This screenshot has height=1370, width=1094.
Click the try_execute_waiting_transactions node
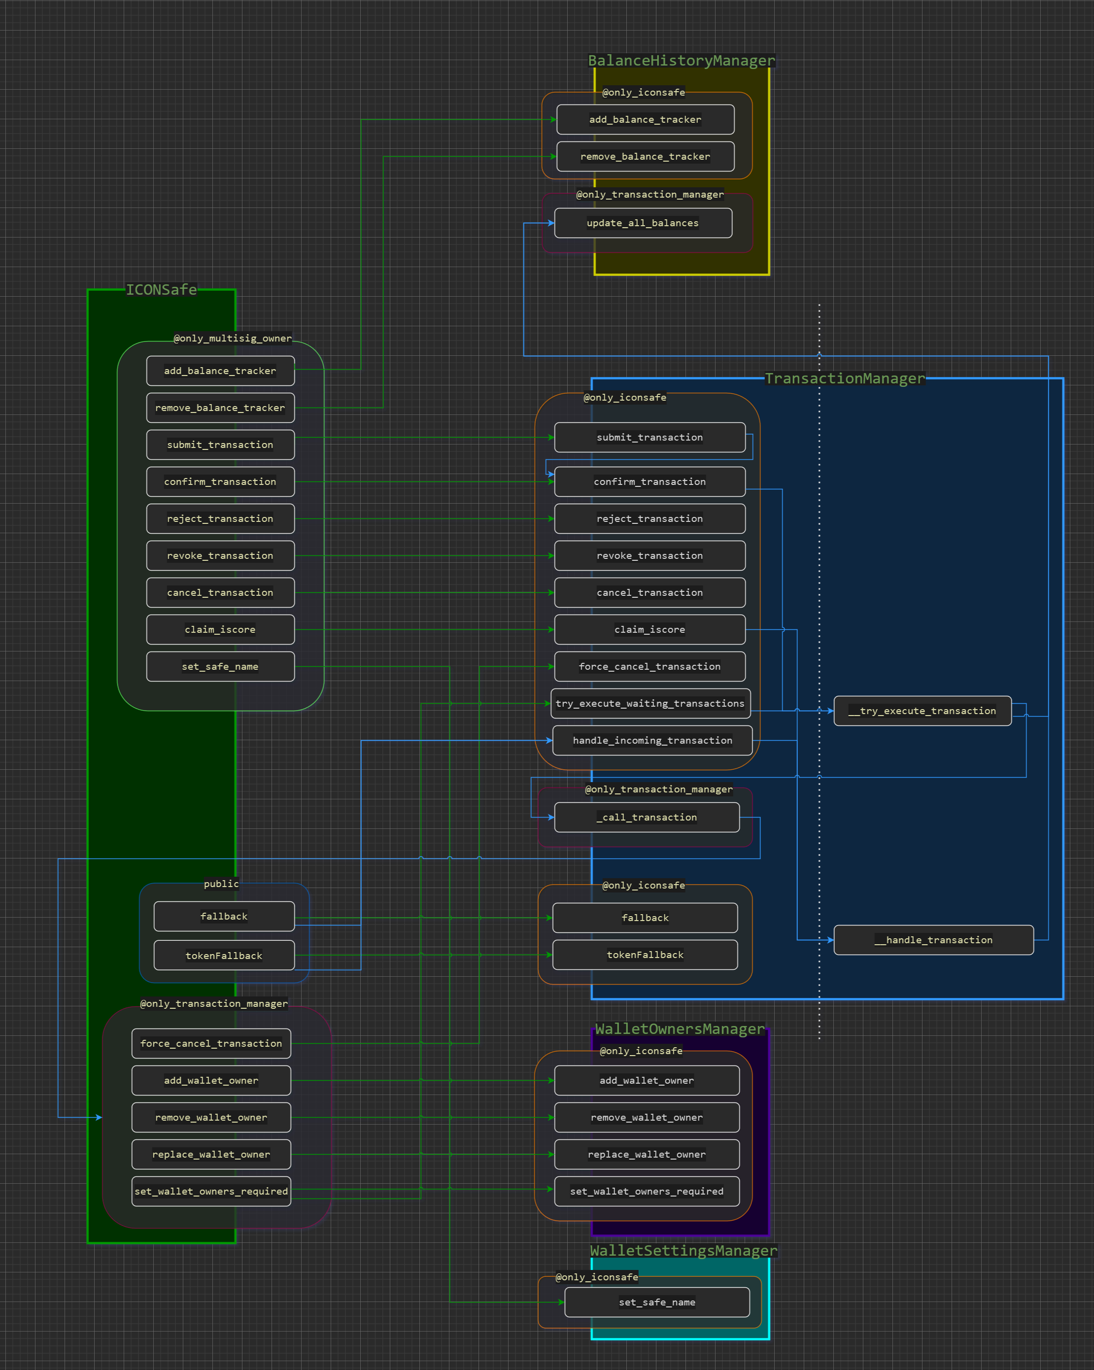click(x=650, y=703)
